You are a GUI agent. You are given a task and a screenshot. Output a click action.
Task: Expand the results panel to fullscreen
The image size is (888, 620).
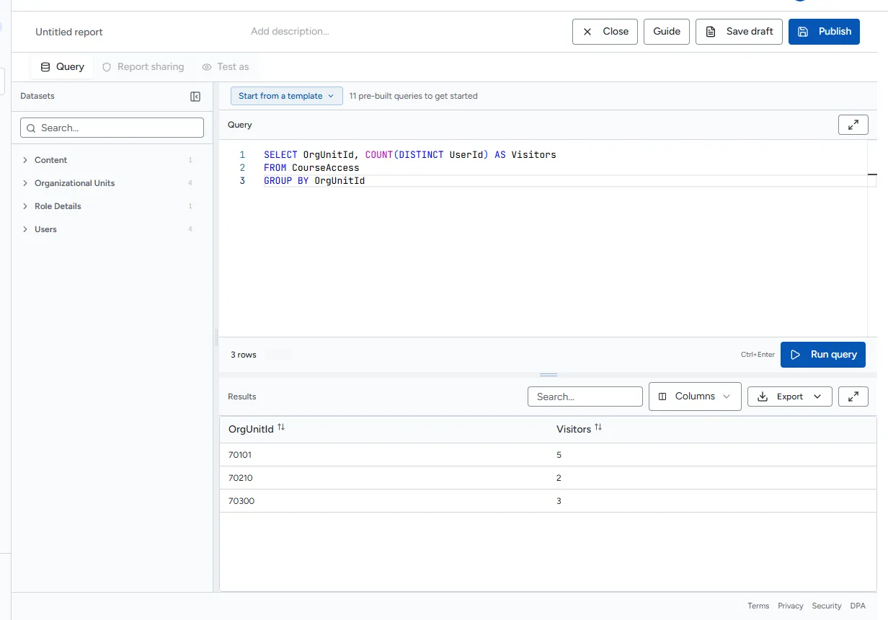click(853, 397)
